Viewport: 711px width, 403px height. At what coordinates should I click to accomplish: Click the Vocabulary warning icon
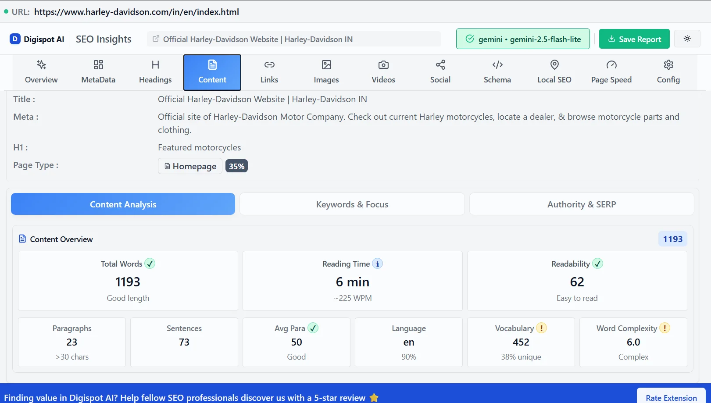(542, 328)
